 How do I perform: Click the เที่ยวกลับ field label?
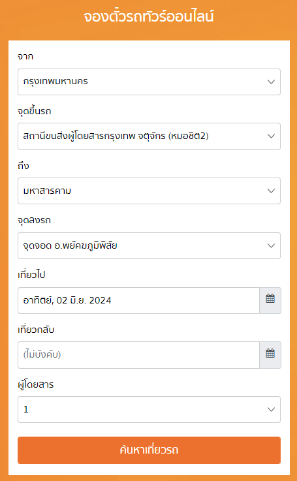click(x=36, y=330)
